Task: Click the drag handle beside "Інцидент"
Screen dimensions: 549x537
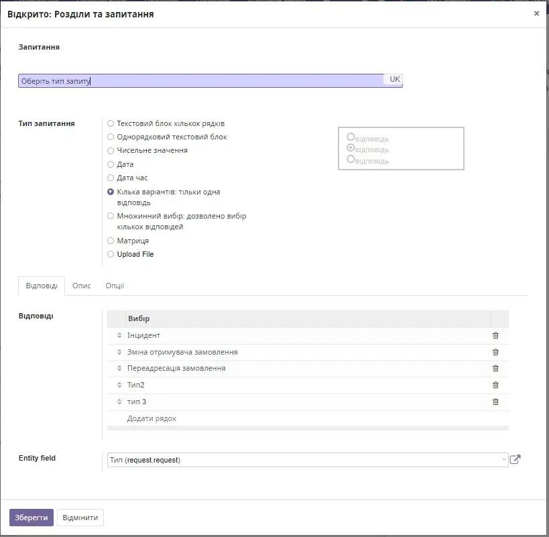Action: point(119,335)
